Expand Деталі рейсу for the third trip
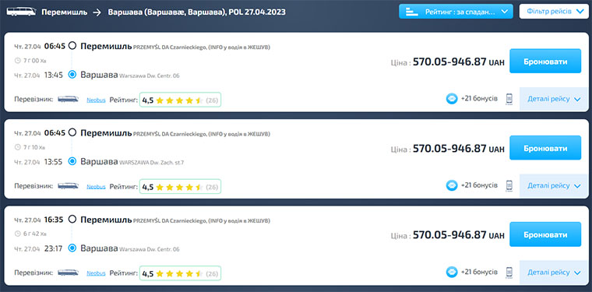592x292 pixels. (x=554, y=273)
